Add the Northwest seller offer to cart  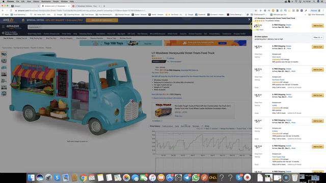coord(318,70)
